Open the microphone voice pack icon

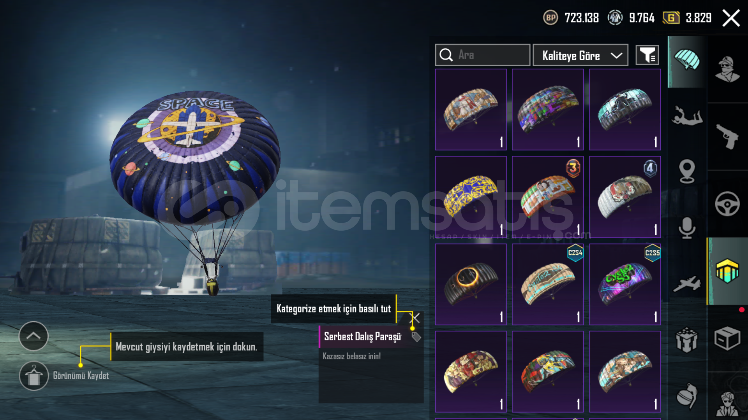click(687, 227)
